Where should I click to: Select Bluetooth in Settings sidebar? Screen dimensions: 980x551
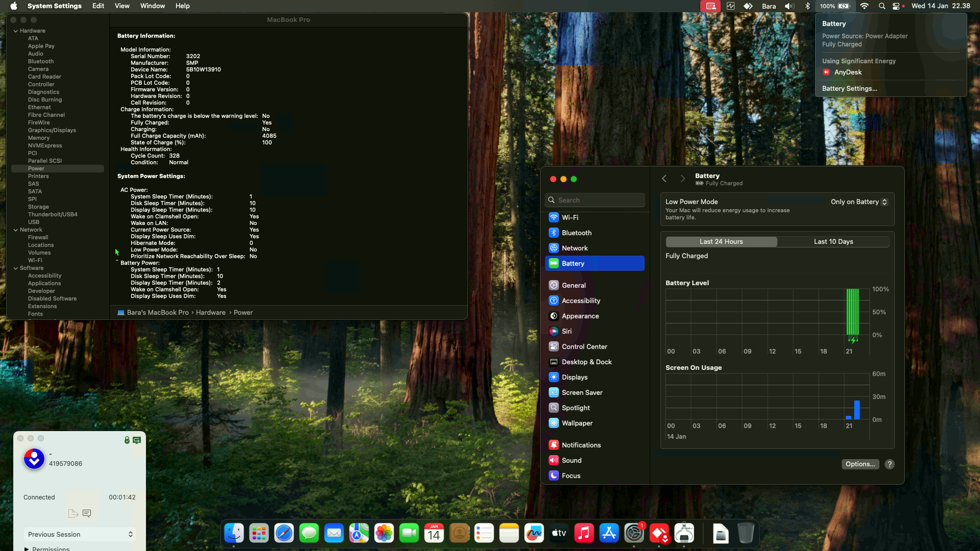click(x=576, y=233)
